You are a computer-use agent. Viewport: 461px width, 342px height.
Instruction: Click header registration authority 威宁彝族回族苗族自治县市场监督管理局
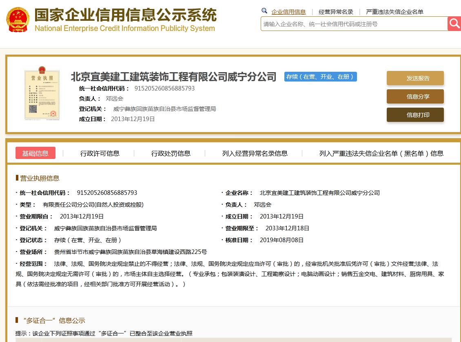click(x=164, y=109)
